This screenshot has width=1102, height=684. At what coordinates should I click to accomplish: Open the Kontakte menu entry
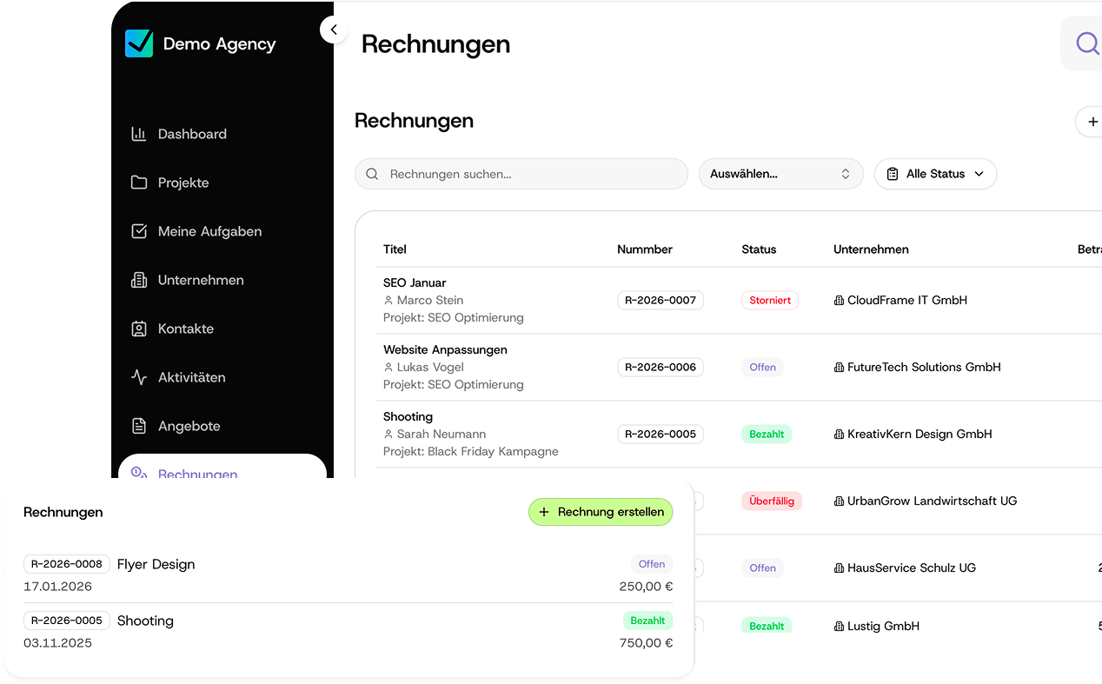pyautogui.click(x=185, y=329)
